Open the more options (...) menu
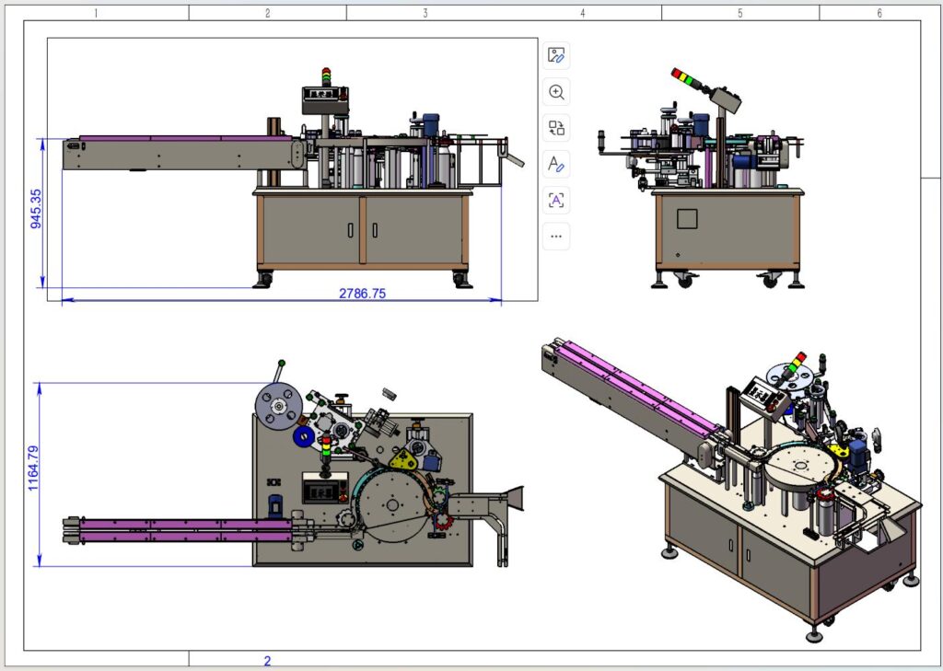The height and width of the screenshot is (671, 943). pos(555,236)
